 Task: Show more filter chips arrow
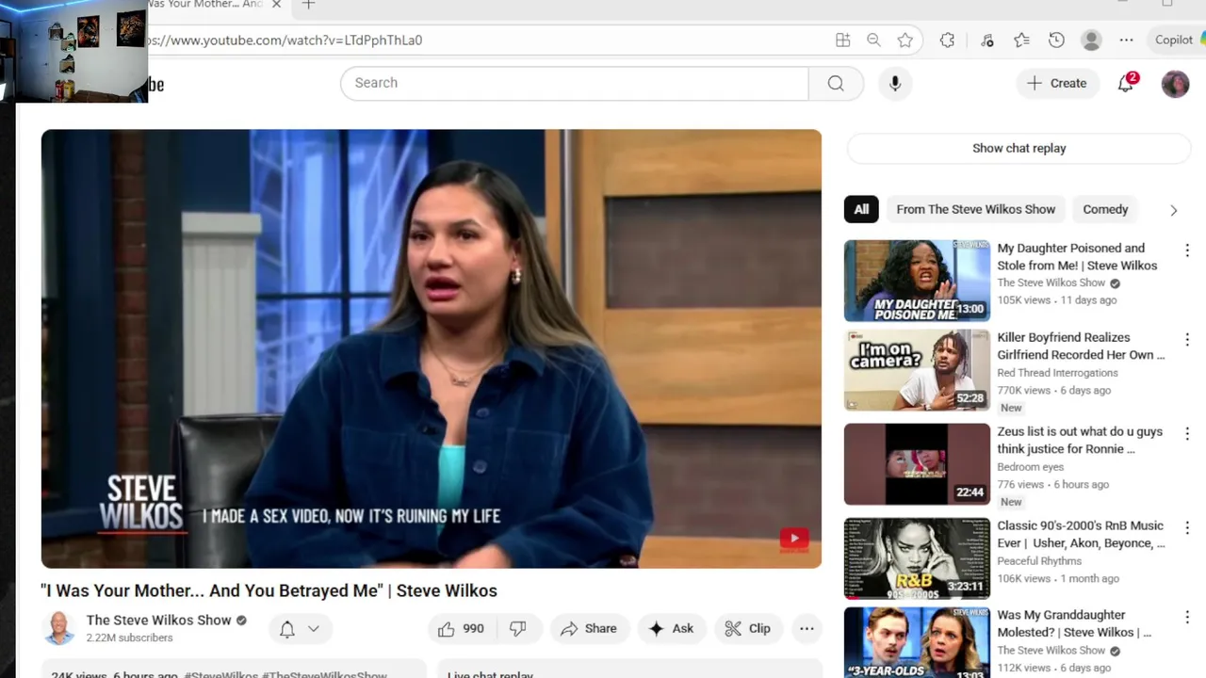click(1173, 210)
